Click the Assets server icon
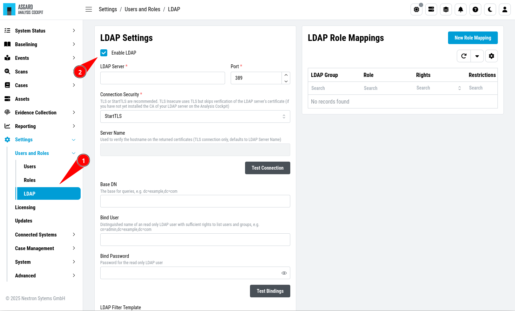Screen dimensions: 515x311 7,99
